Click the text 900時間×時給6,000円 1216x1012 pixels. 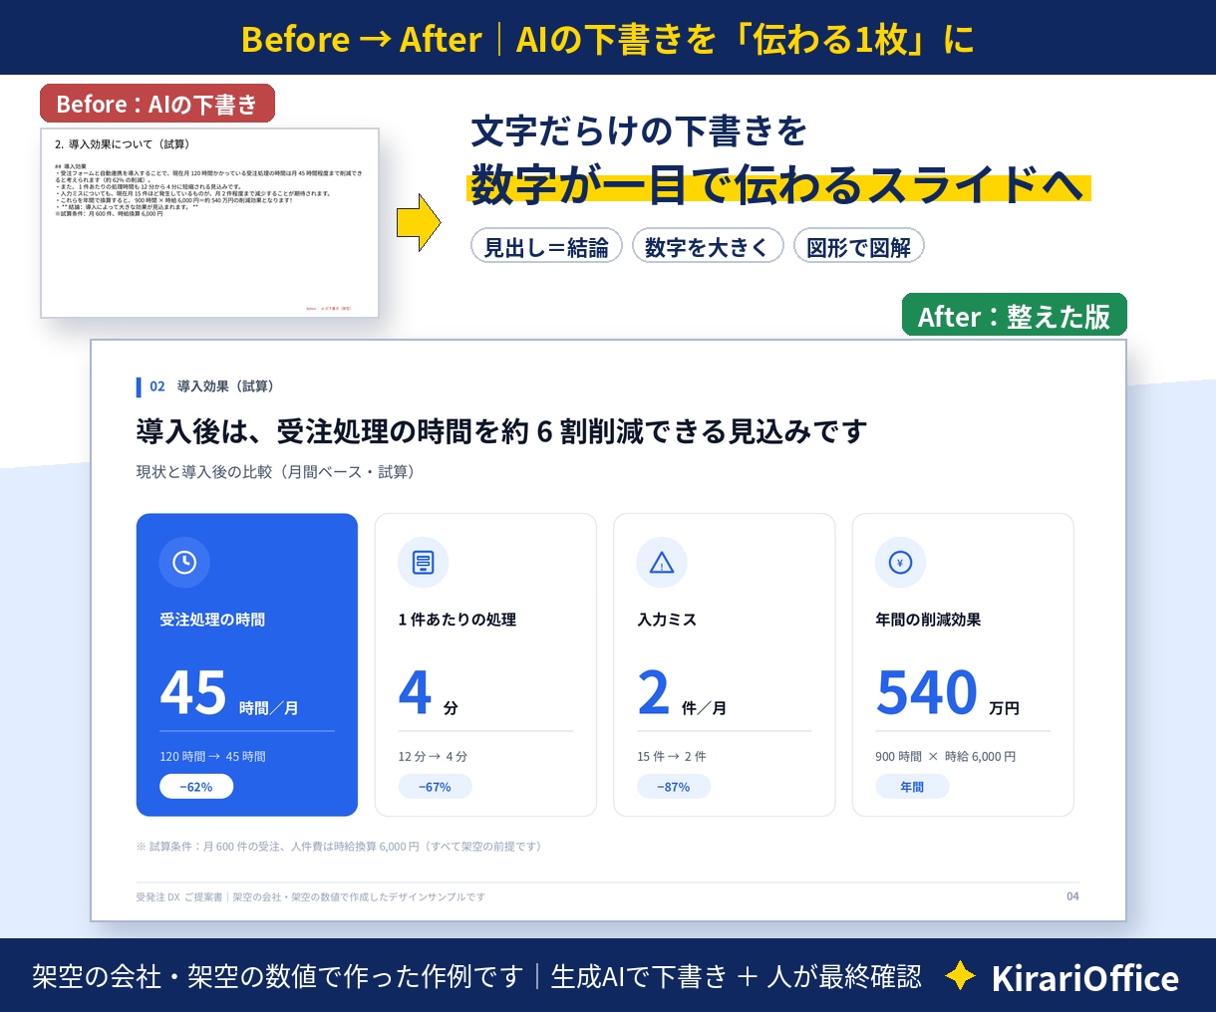pos(946,757)
